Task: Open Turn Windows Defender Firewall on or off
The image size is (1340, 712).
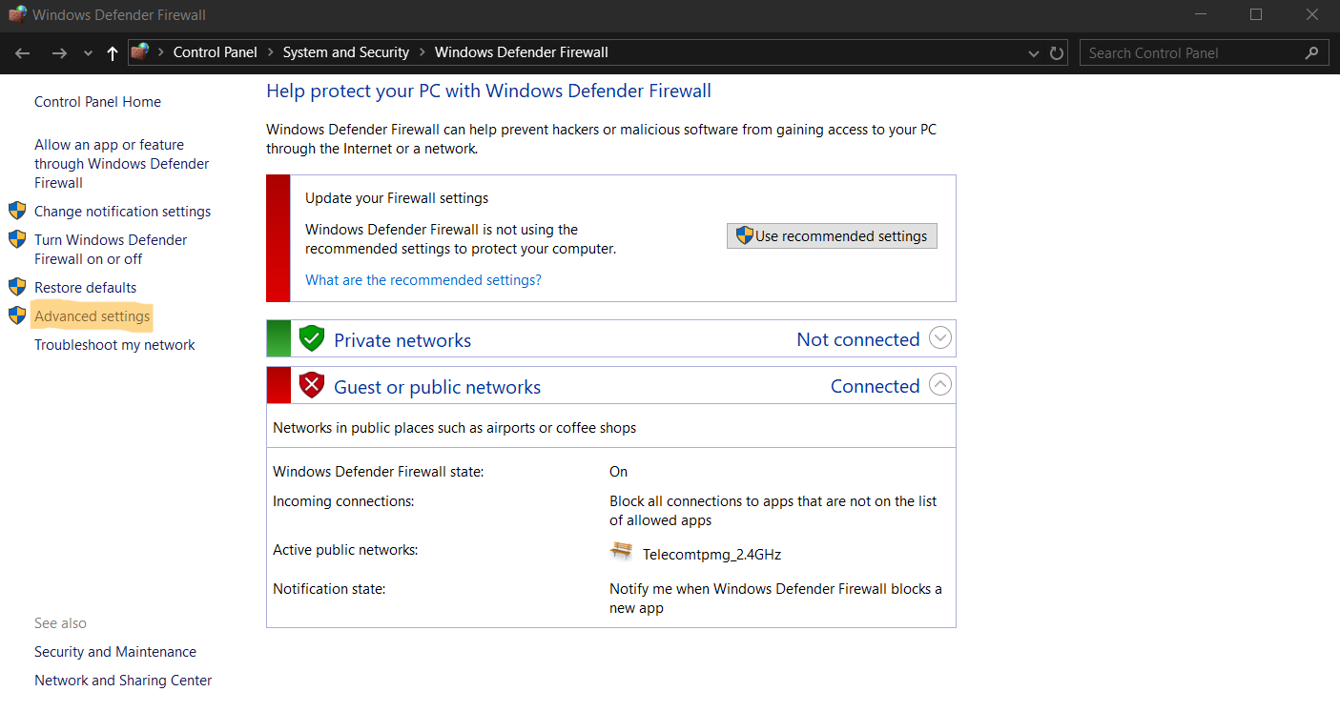Action: pos(111,250)
